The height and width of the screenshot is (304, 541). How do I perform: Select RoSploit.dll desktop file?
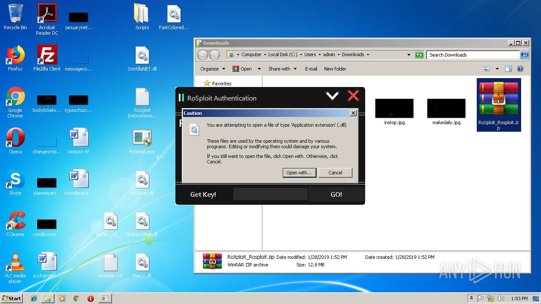pyautogui.click(x=142, y=182)
